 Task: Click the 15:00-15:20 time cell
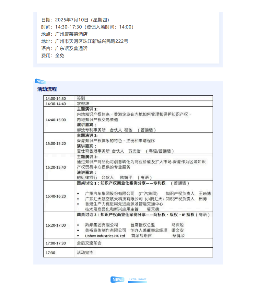point(59,143)
